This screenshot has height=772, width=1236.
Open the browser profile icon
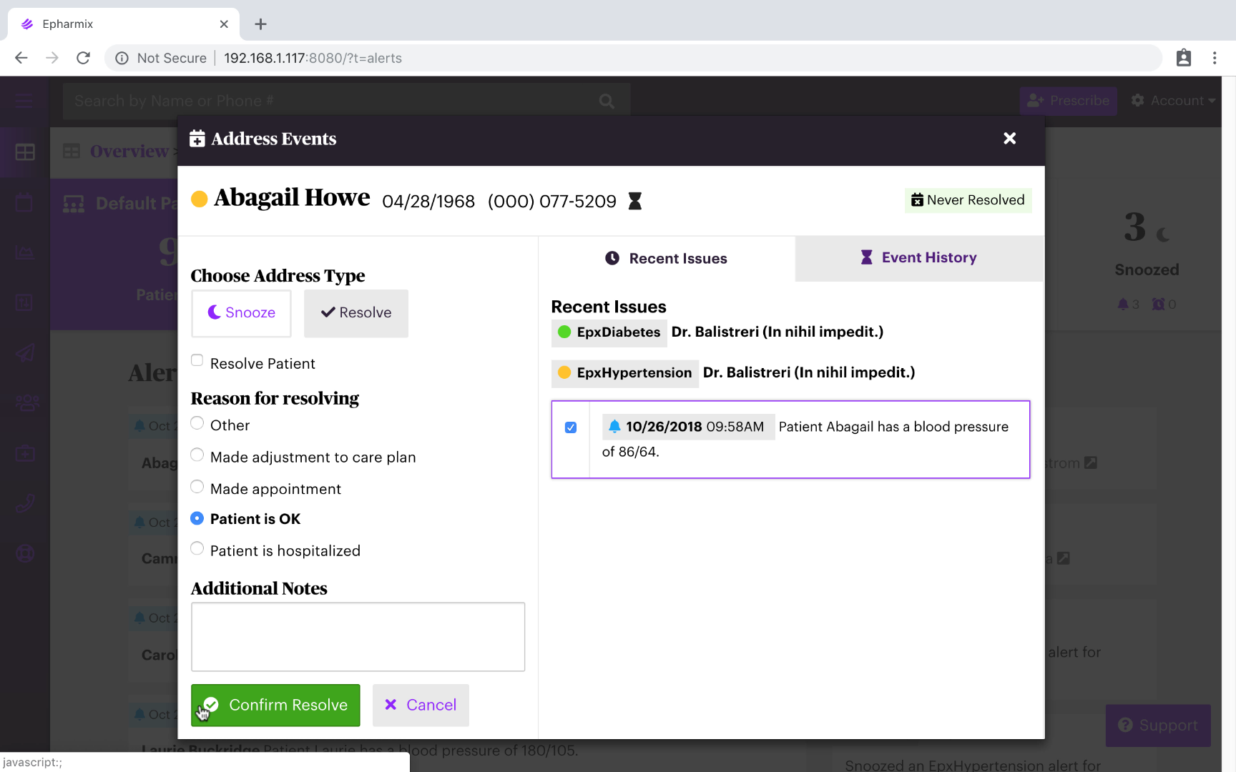[1184, 58]
